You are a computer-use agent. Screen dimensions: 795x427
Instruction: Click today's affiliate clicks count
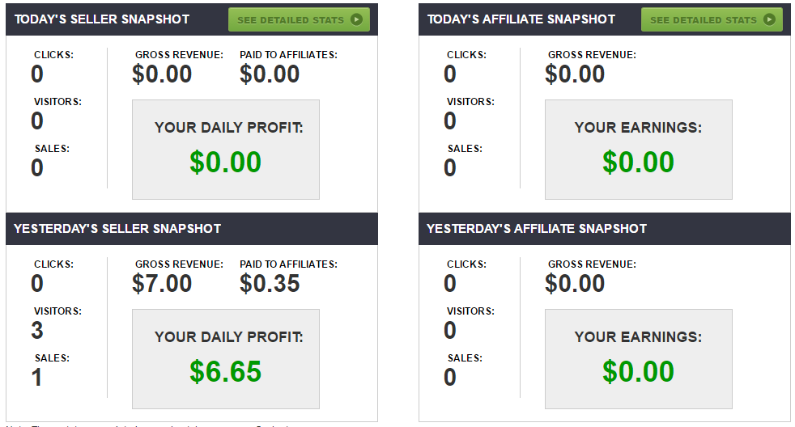click(x=450, y=74)
